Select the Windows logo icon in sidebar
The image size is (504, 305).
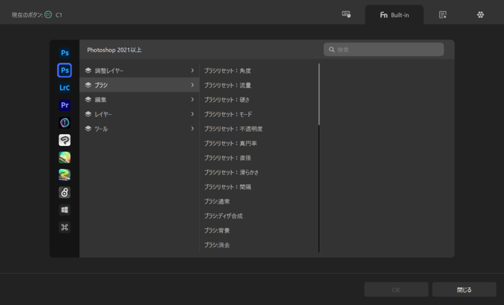point(64,210)
